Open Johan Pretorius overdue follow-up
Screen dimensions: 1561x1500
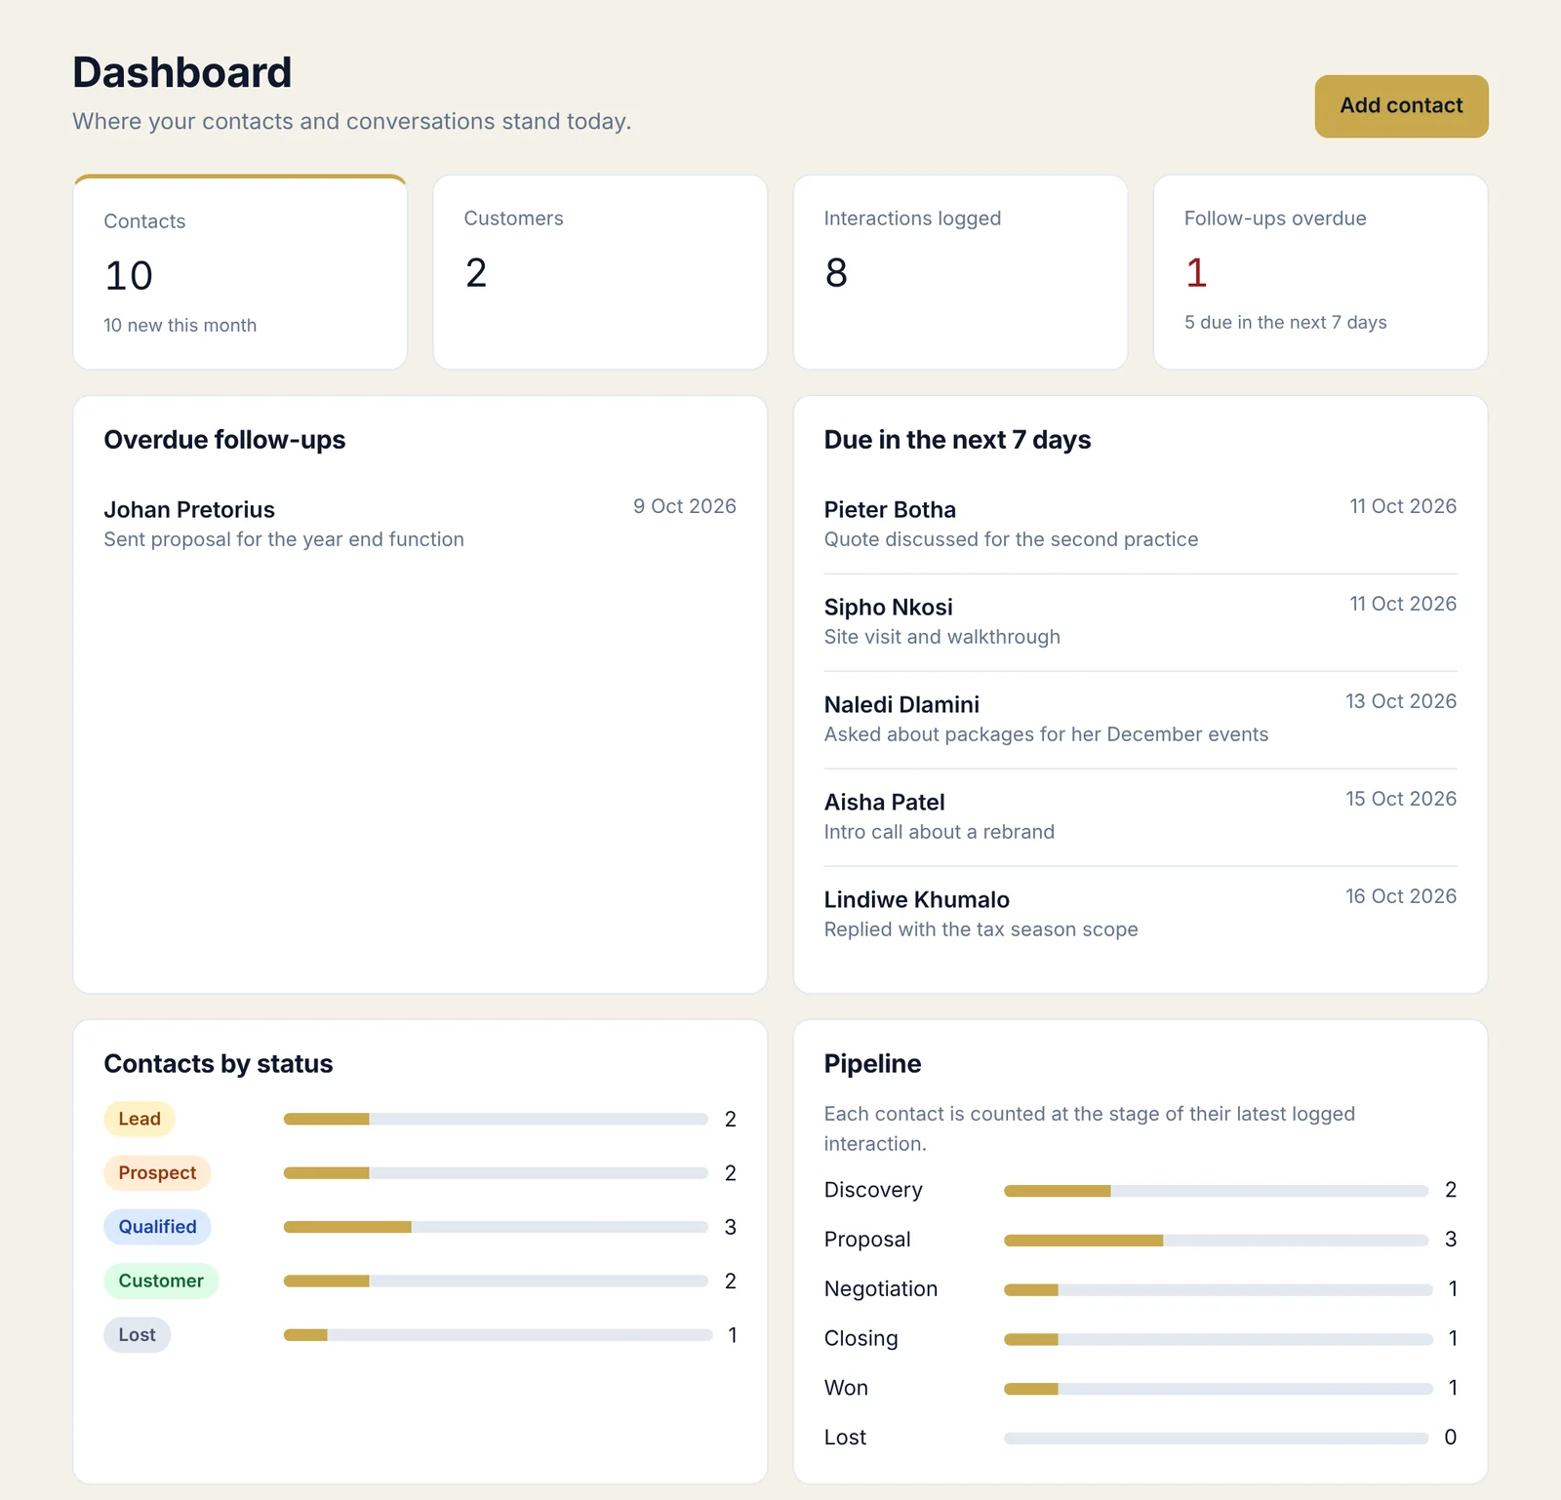coord(420,525)
